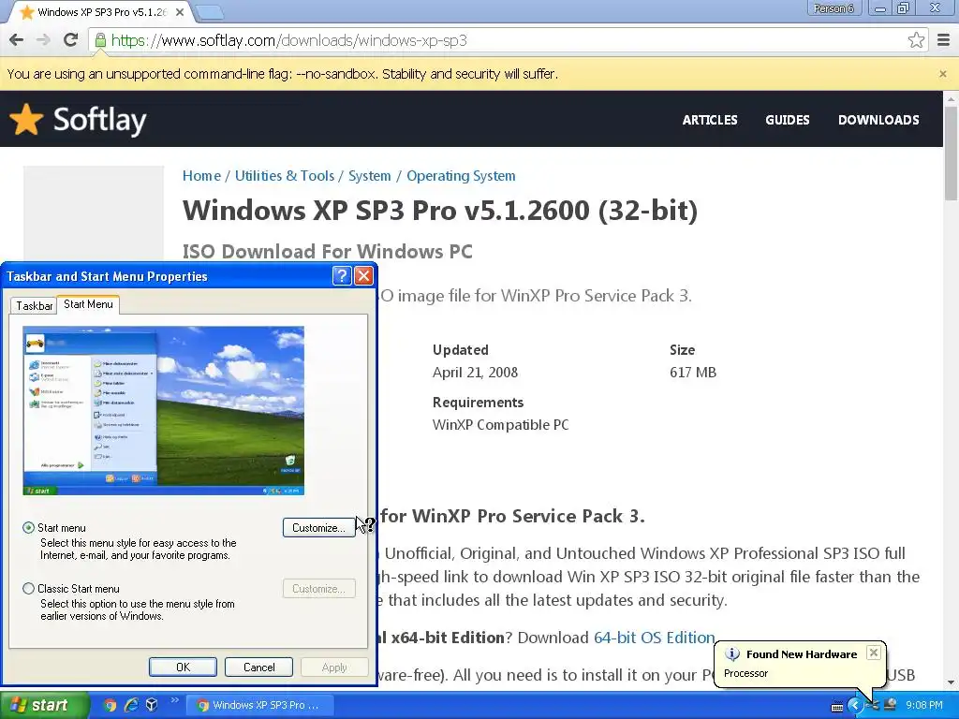
Task: Click the Person 6 profile button
Action: (834, 7)
